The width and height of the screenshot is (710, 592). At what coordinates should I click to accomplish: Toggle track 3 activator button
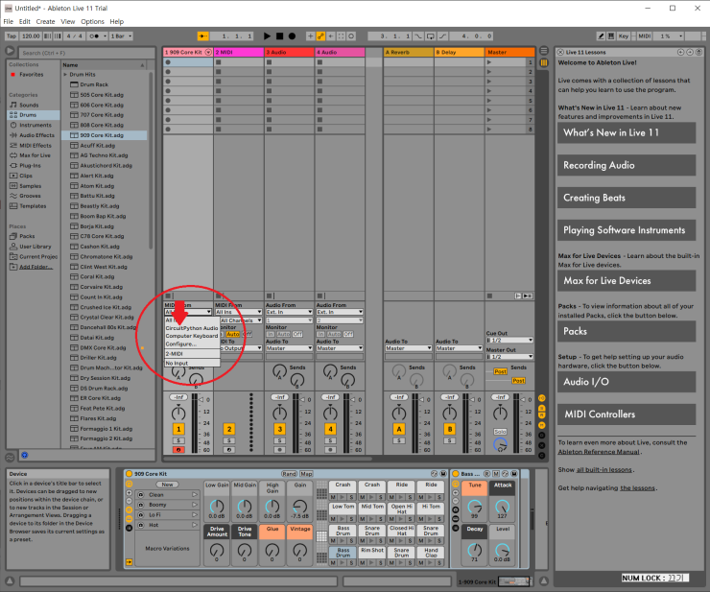pos(280,429)
